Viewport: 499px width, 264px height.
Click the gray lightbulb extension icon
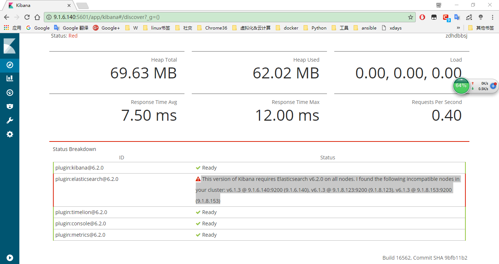[x=481, y=17]
